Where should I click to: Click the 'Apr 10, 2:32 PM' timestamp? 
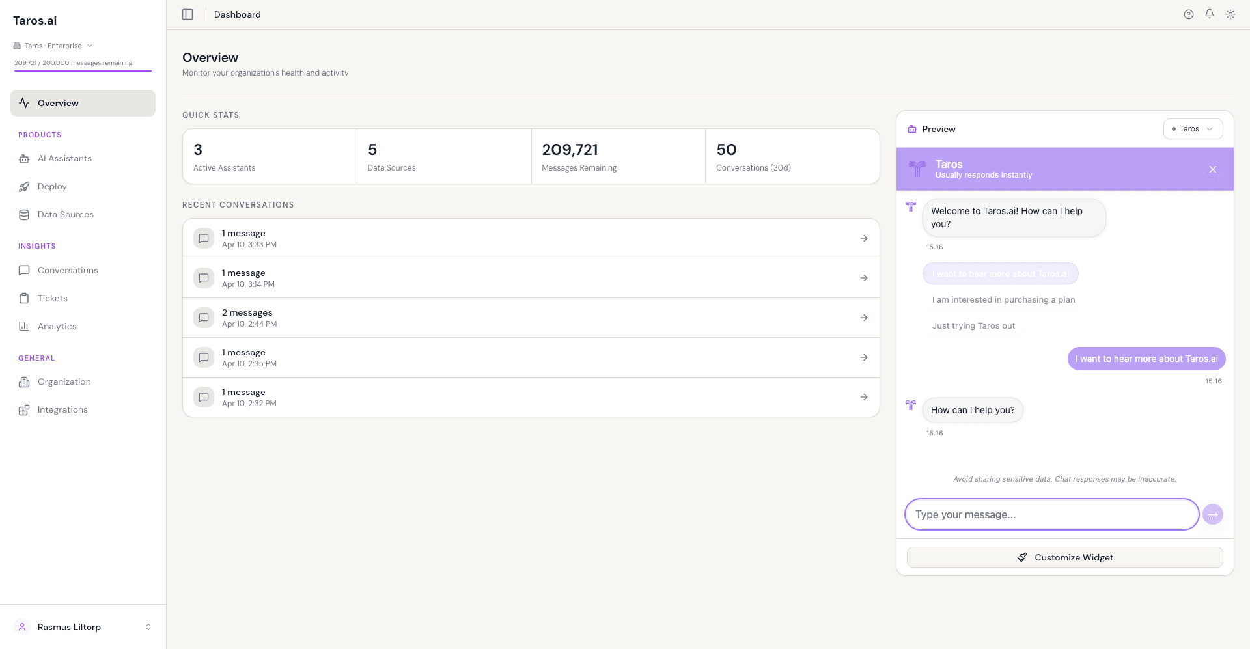click(x=249, y=404)
